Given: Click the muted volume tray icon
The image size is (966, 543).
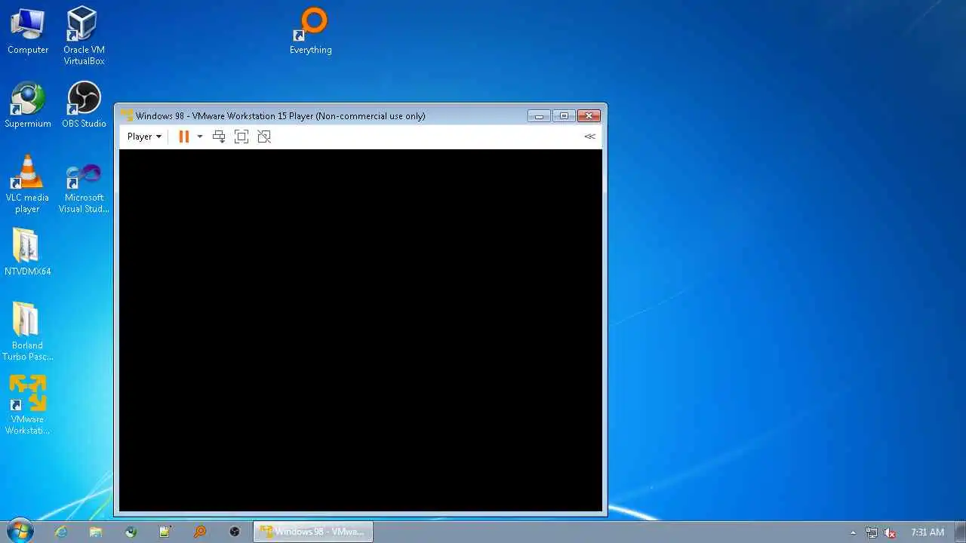Looking at the screenshot, I should pyautogui.click(x=891, y=532).
